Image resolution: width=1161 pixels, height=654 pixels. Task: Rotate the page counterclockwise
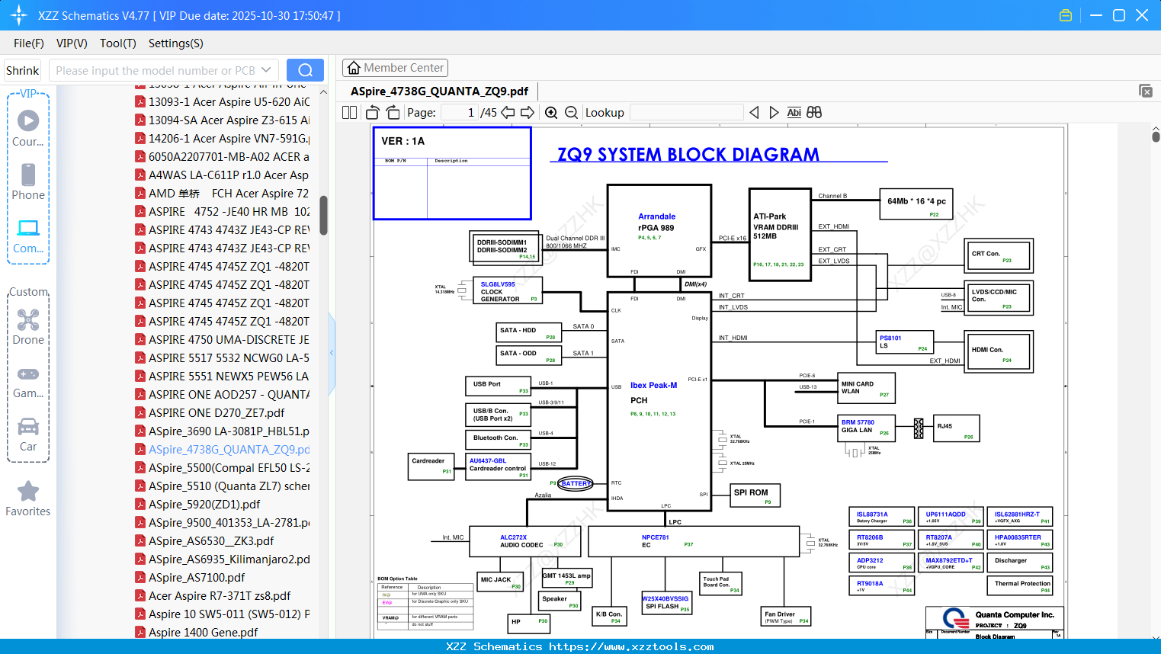pos(372,112)
